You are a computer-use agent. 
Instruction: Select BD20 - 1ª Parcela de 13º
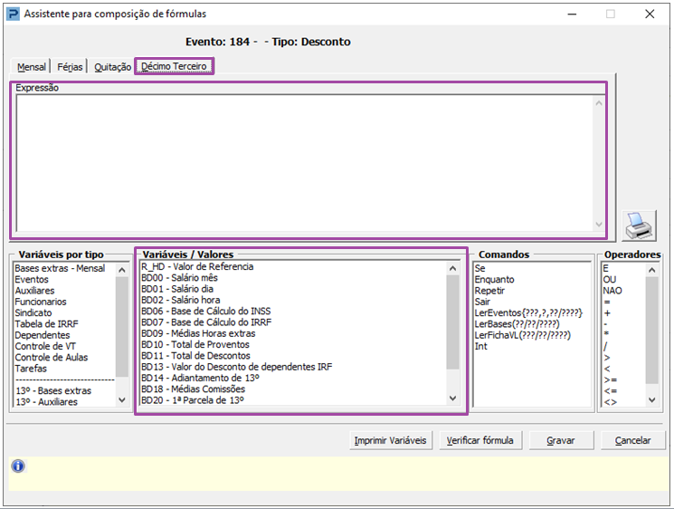[193, 400]
